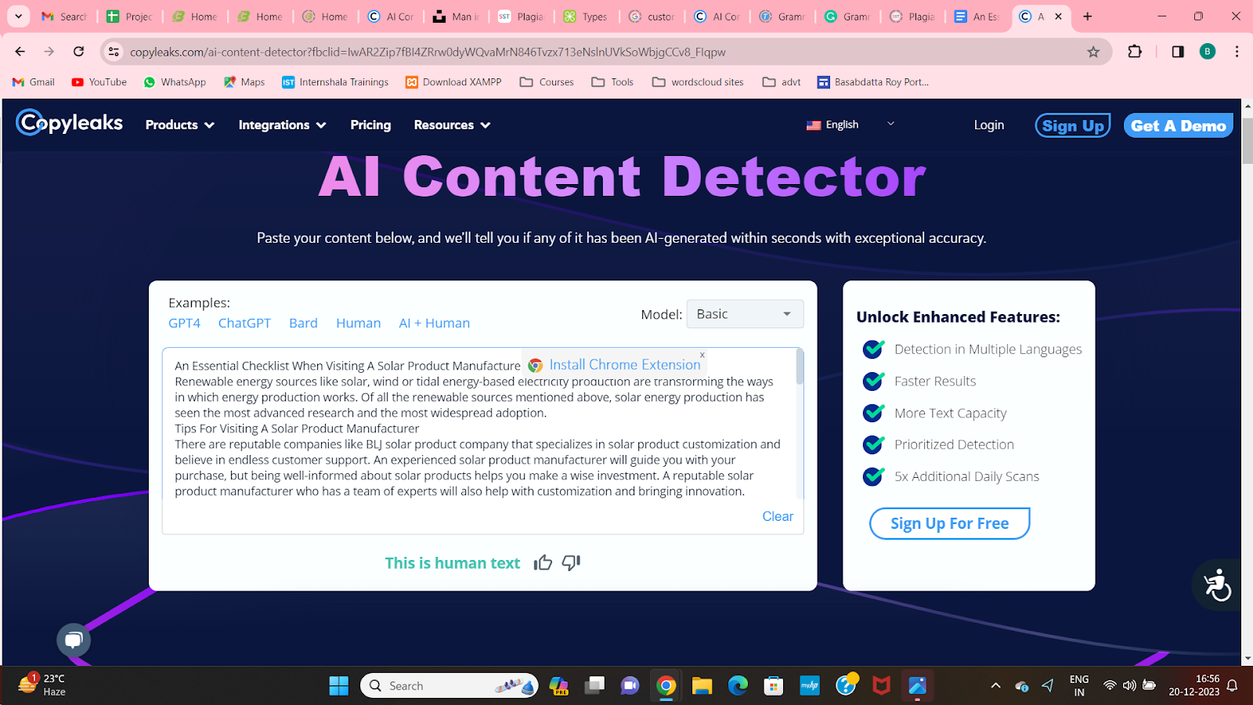Load the AI + Human example
This screenshot has height=705, width=1253.
(434, 323)
